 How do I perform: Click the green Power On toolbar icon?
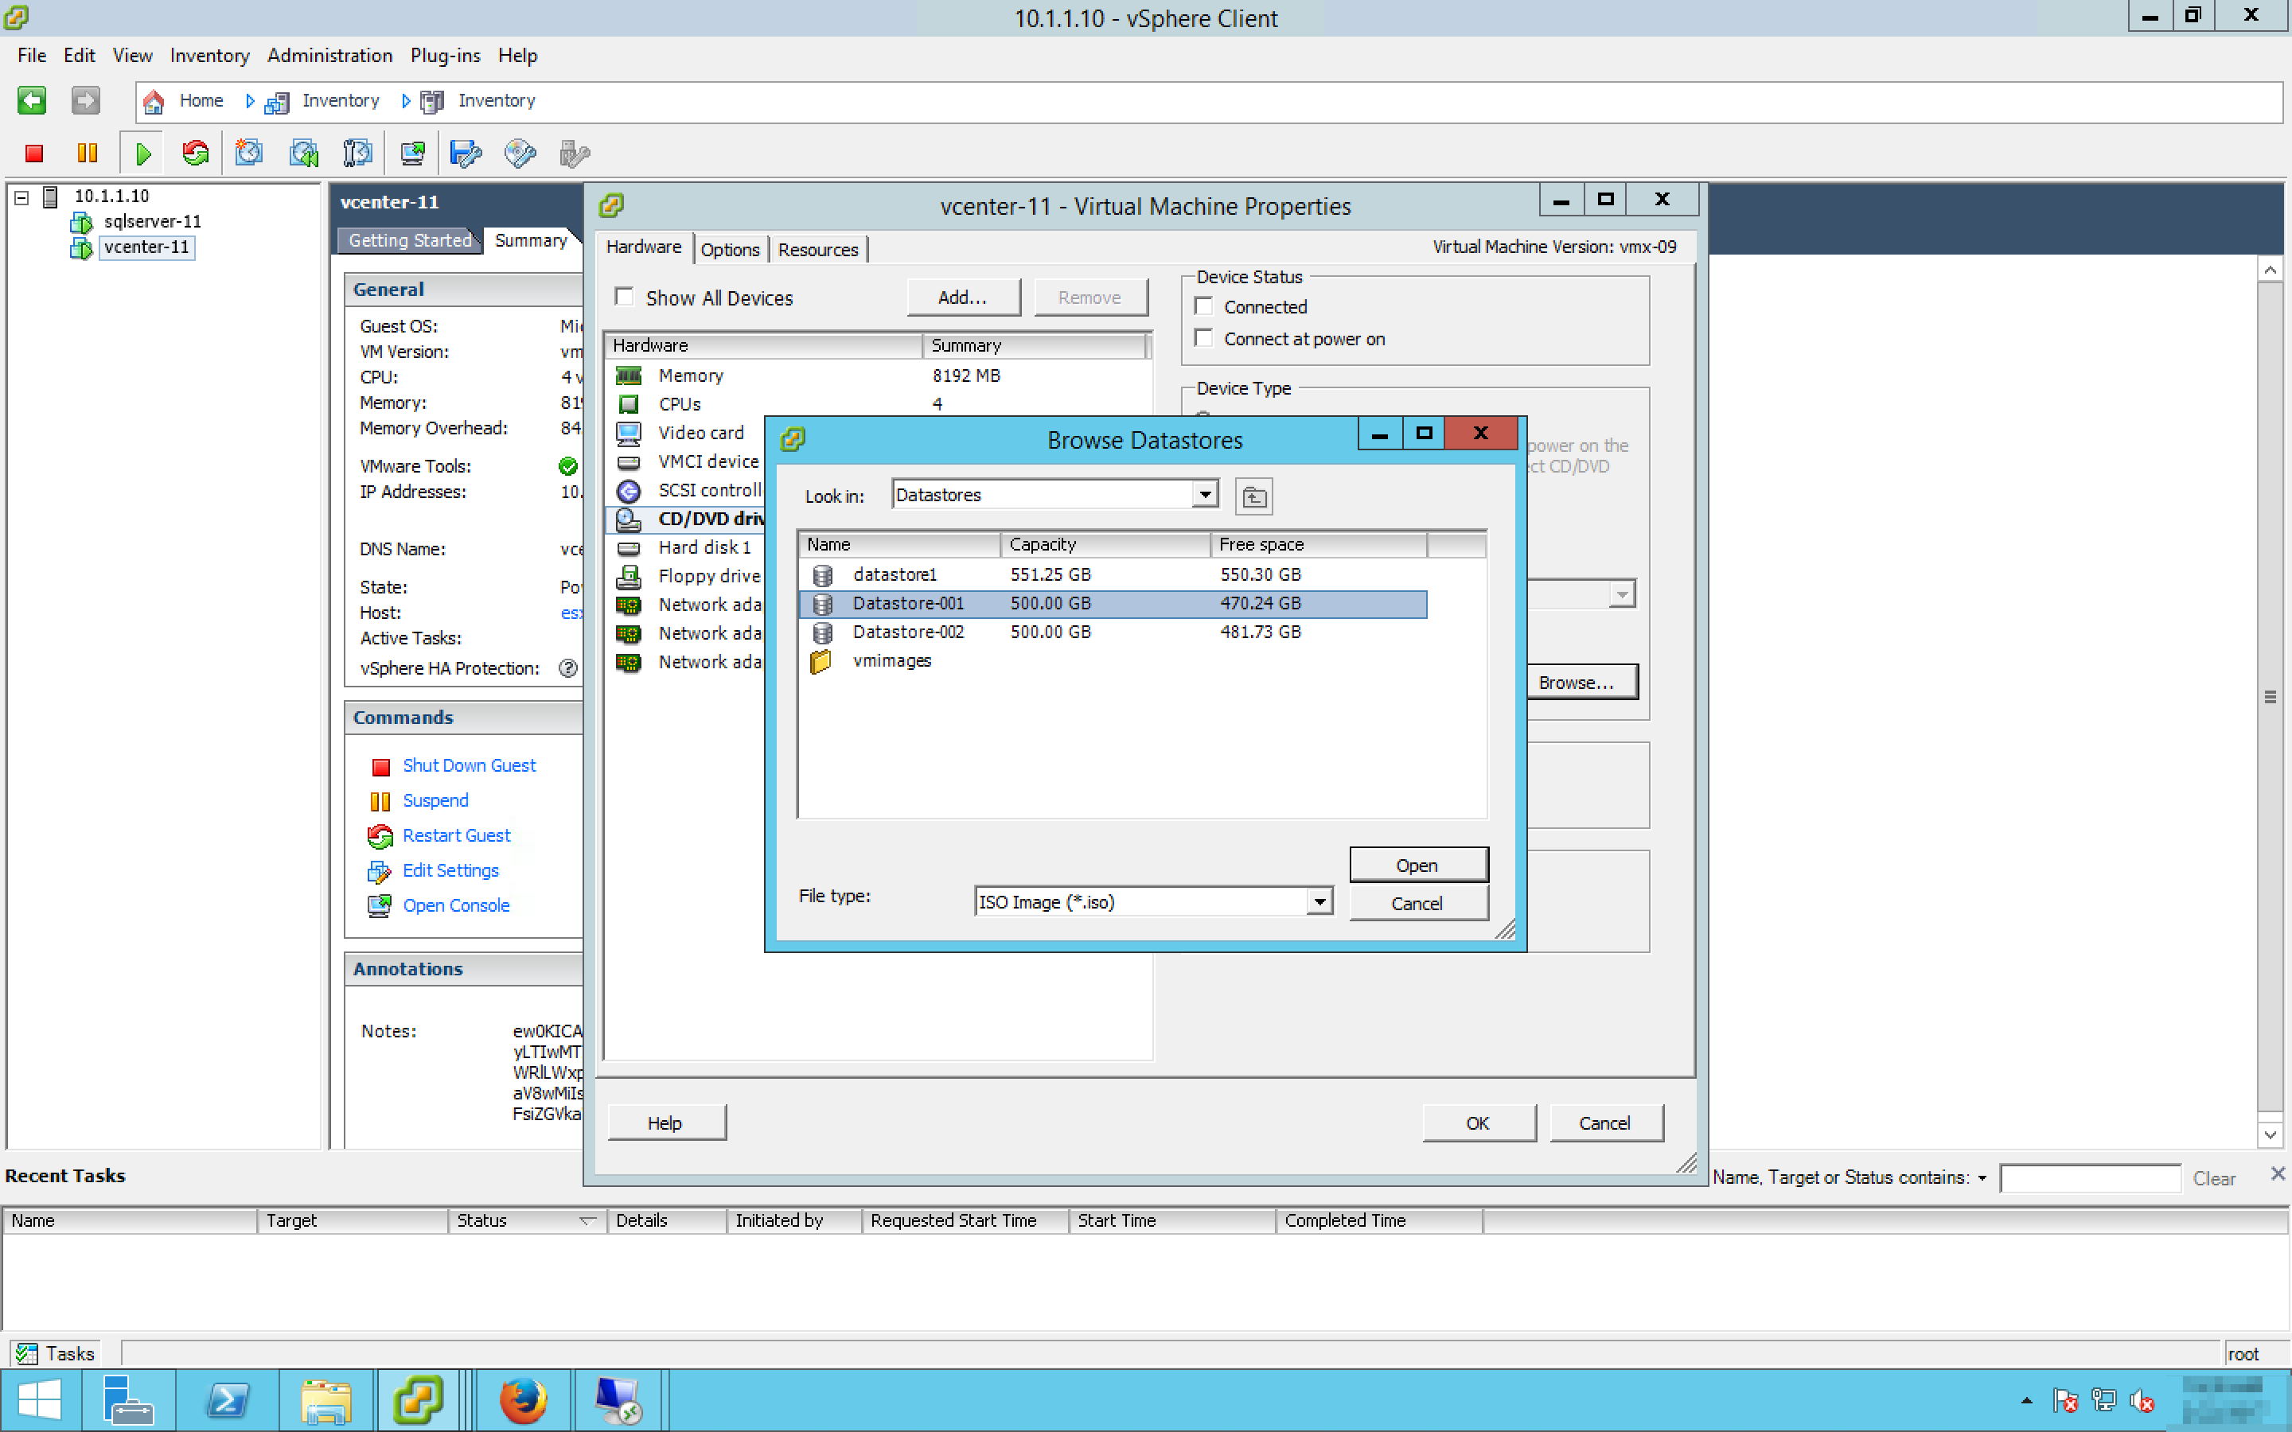point(143,154)
